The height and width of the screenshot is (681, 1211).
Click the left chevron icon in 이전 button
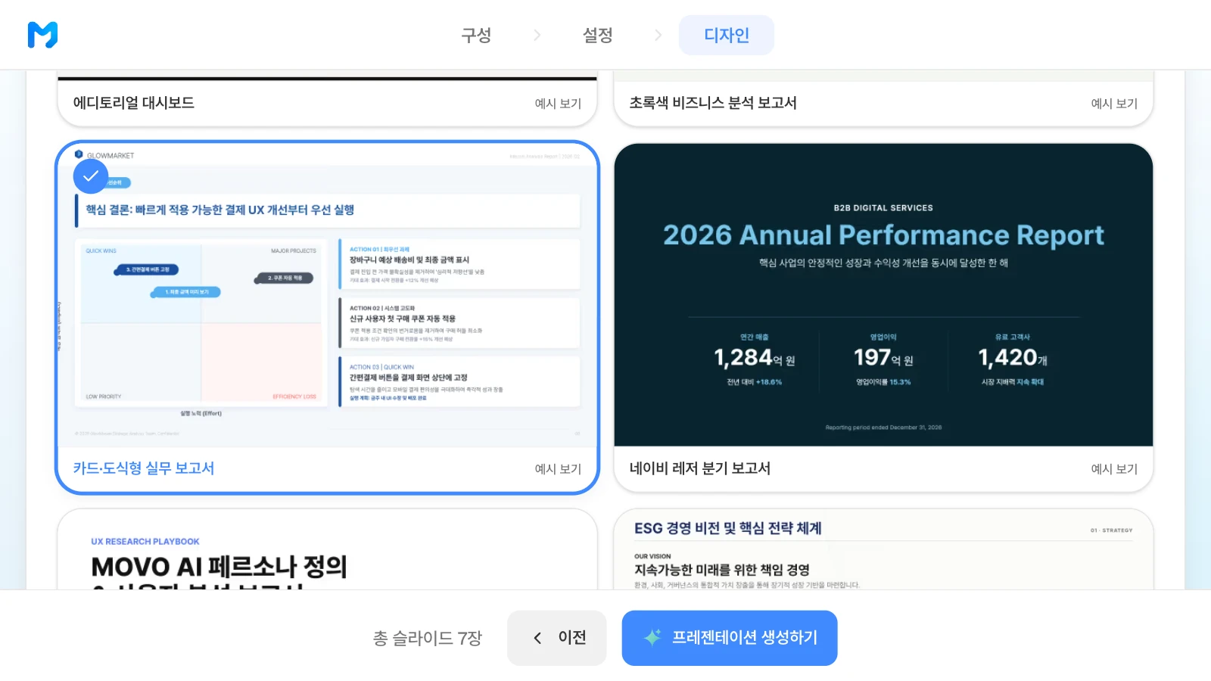pos(537,638)
